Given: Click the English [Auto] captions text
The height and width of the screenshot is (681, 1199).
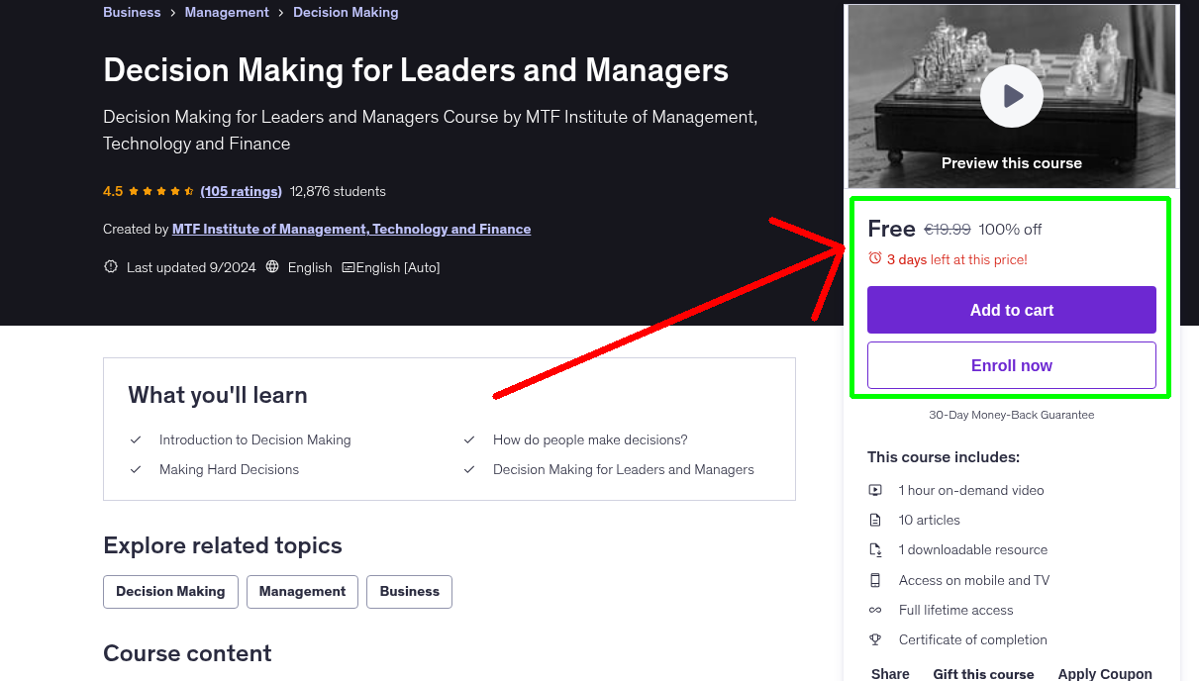Looking at the screenshot, I should (x=398, y=267).
